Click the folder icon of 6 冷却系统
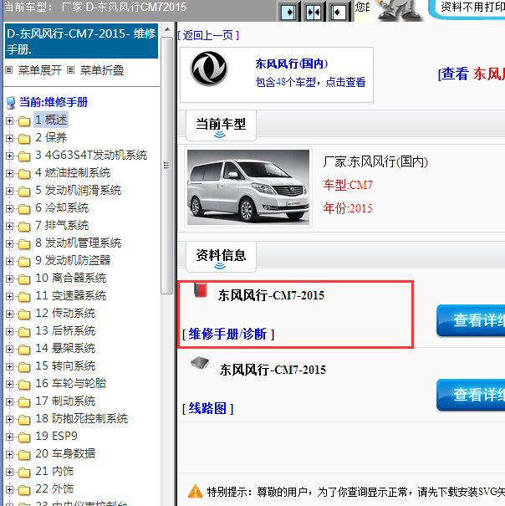Viewport: 505px width, 506px height. (x=24, y=209)
